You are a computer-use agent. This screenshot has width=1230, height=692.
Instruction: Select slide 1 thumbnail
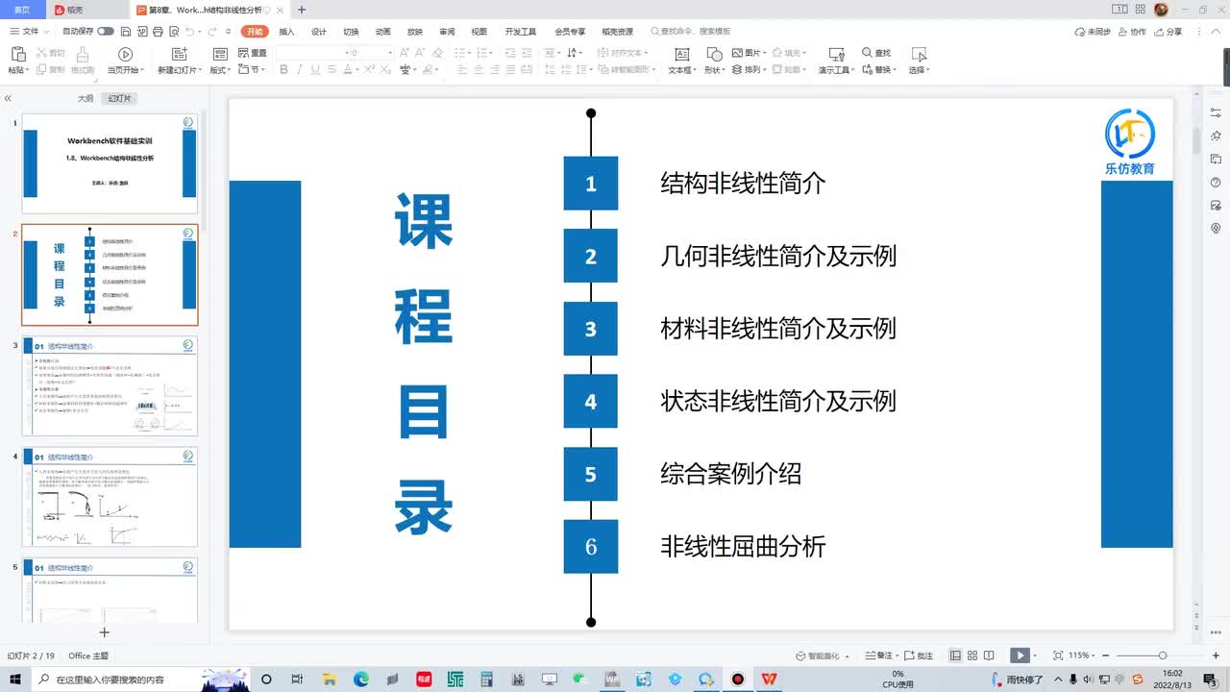pos(110,163)
